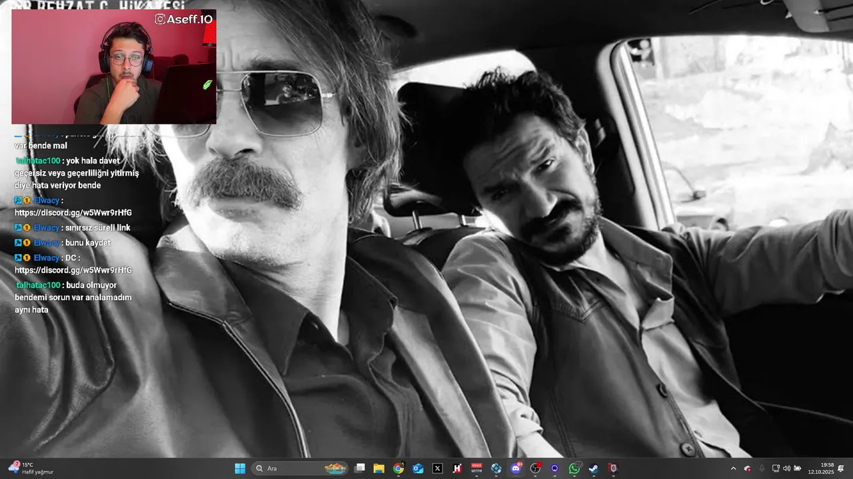This screenshot has height=479, width=853.
Task: Switch to OBS Studio in the taskbar
Action: (535, 468)
